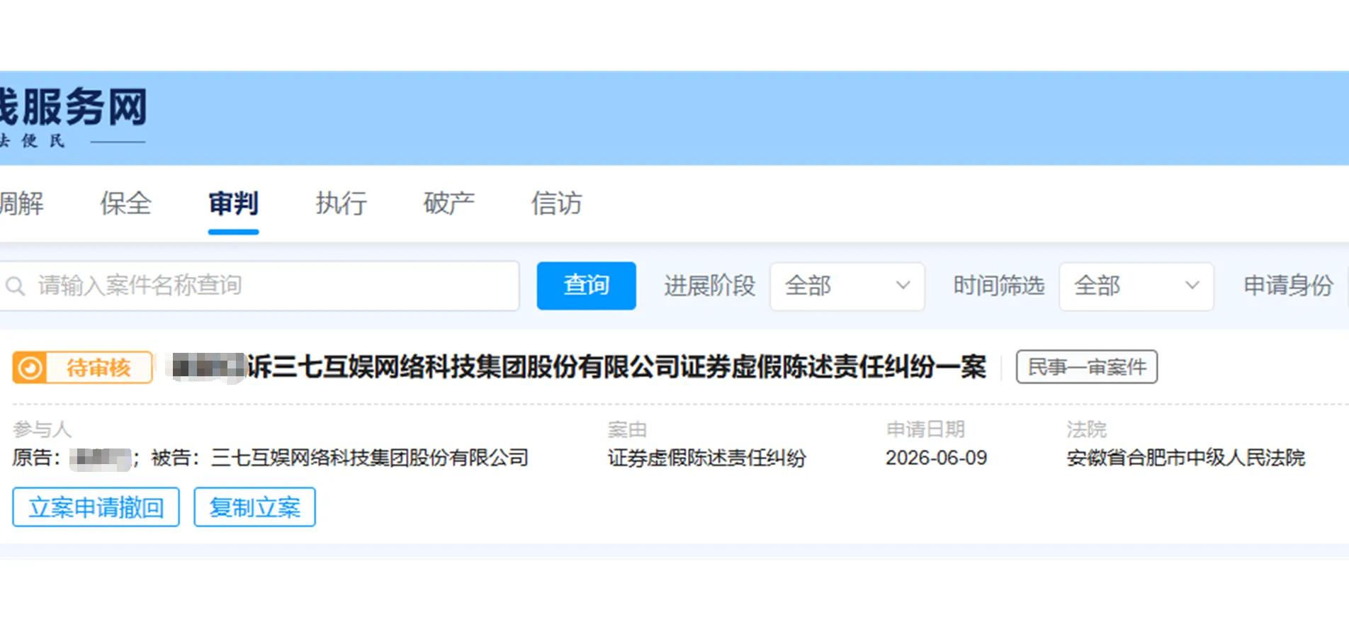The height and width of the screenshot is (620, 1349).
Task: Expand the 进展阶段 dropdown
Action: pos(847,286)
